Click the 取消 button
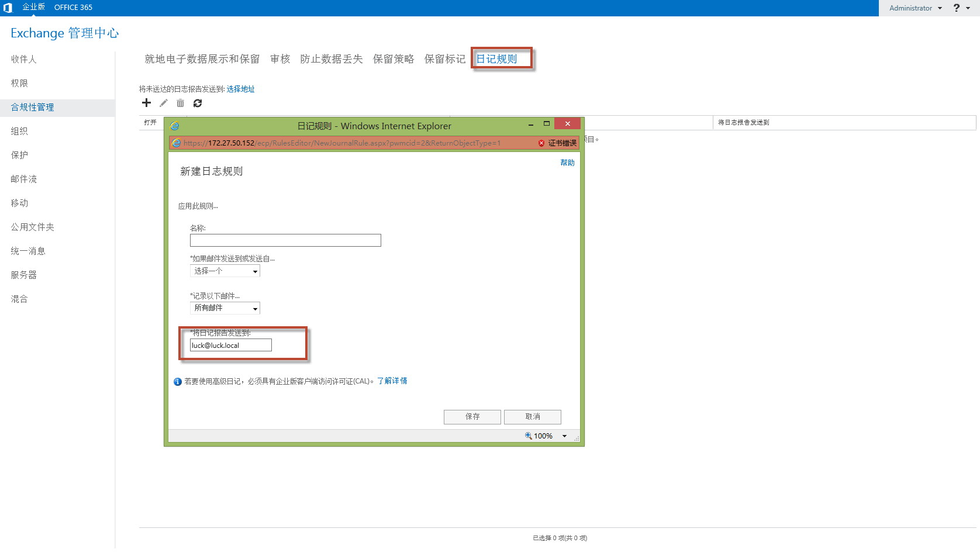Screen dimensions: 980x556 click(533, 417)
